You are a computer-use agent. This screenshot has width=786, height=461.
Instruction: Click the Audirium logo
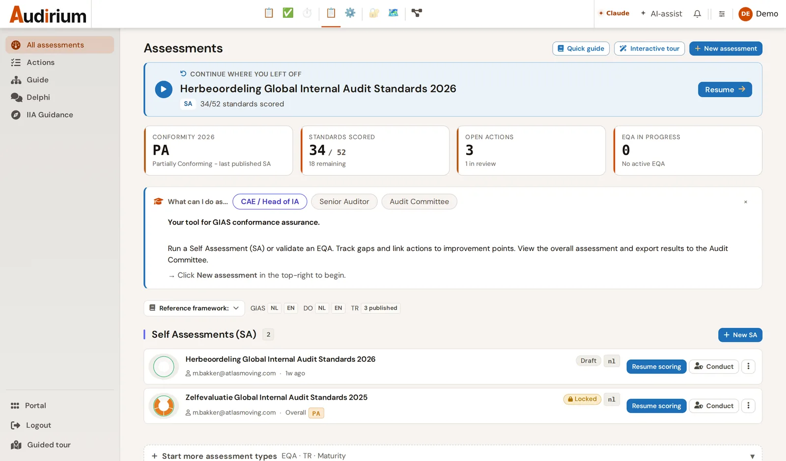pos(48,14)
